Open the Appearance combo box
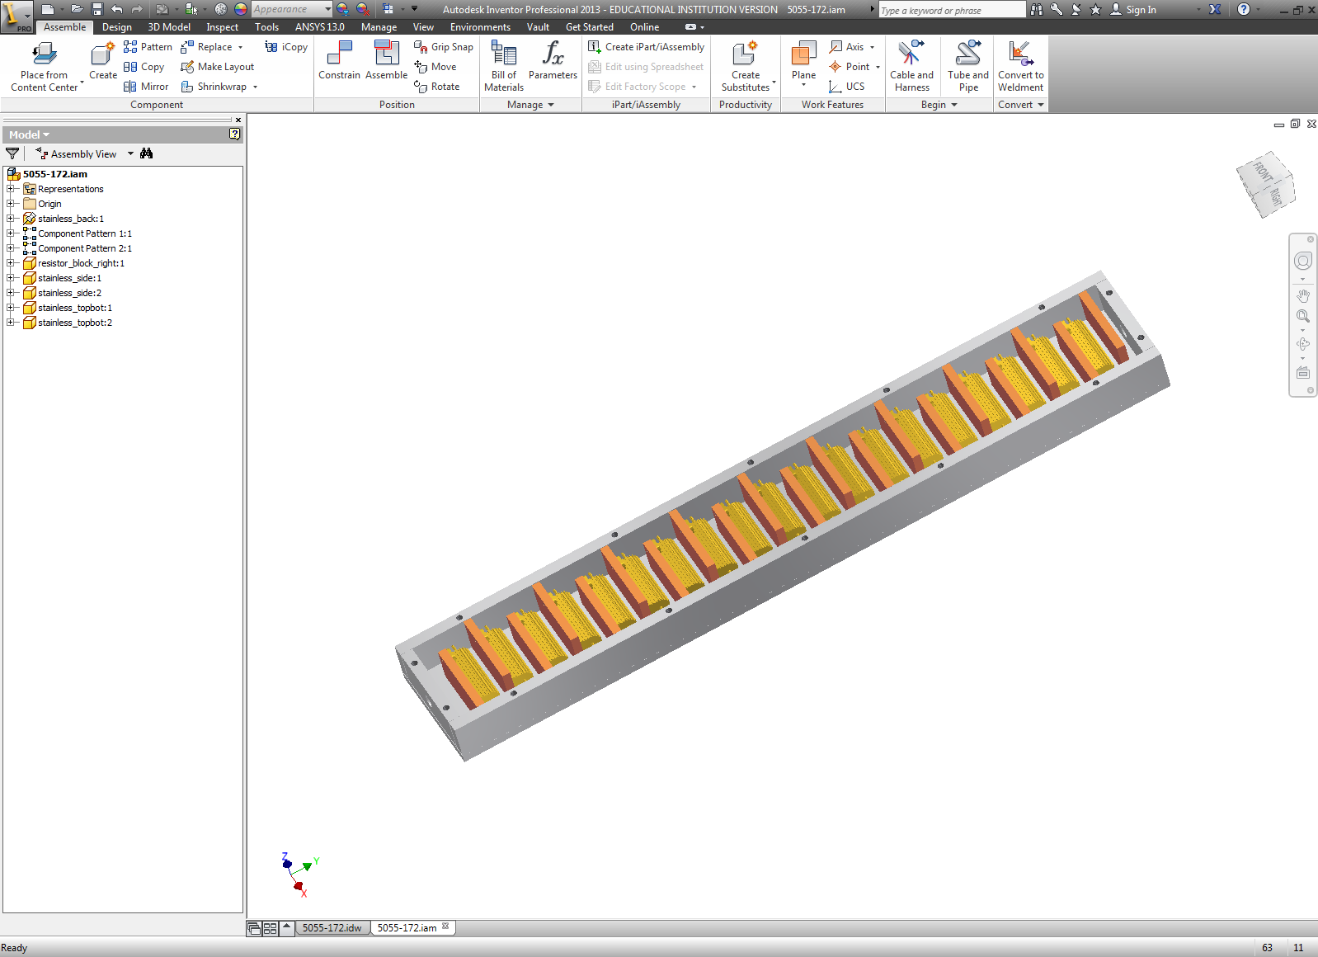Viewport: 1318px width, 957px height. coord(292,9)
